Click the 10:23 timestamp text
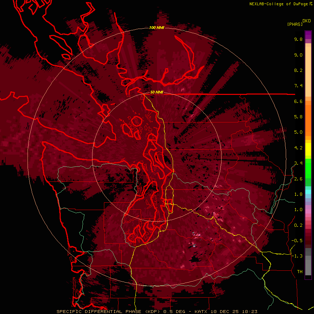Screen dimensions: 314x314 point(249,312)
